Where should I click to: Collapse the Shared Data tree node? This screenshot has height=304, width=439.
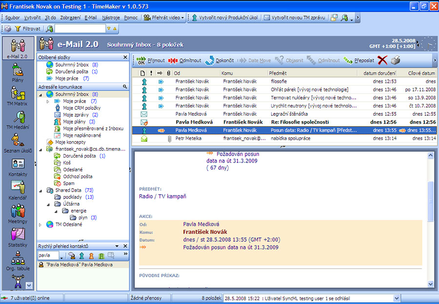pos(41,190)
